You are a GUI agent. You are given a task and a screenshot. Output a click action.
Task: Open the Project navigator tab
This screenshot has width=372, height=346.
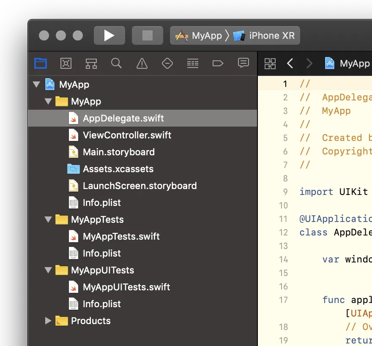(41, 63)
